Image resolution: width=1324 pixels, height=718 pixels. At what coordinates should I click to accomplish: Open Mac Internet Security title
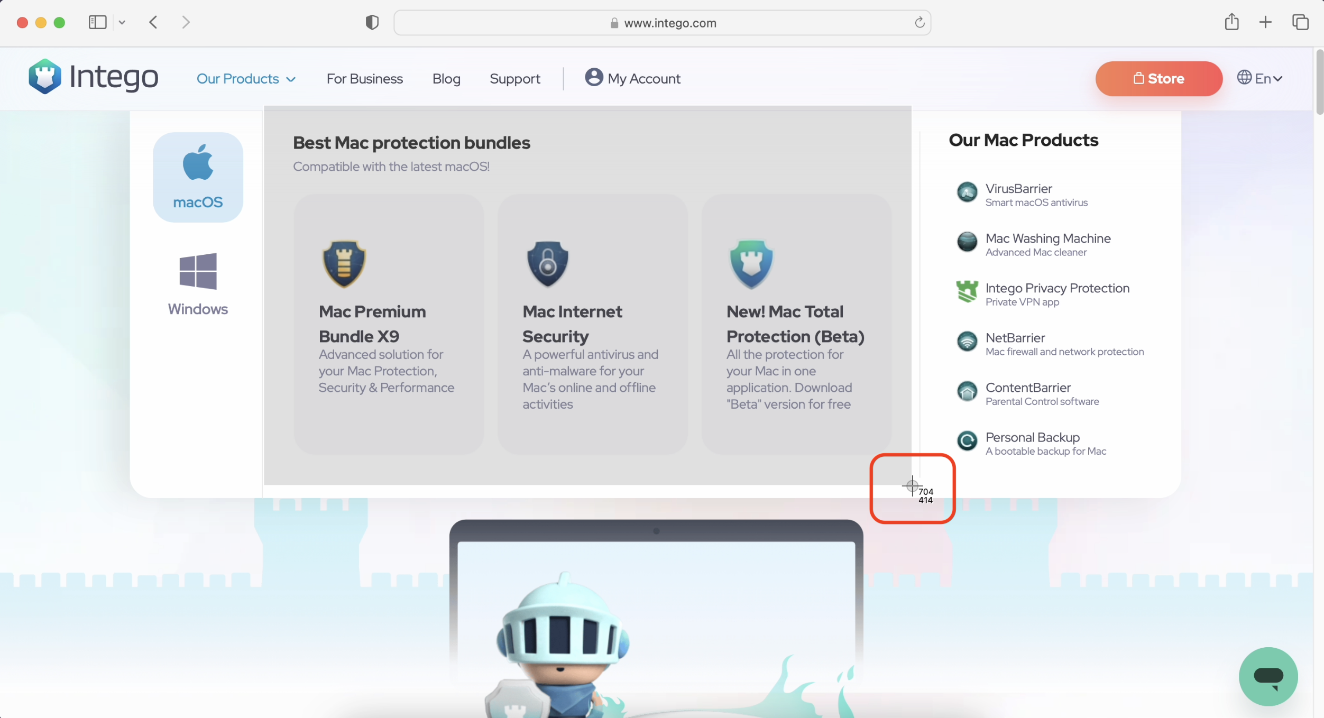[x=572, y=324]
